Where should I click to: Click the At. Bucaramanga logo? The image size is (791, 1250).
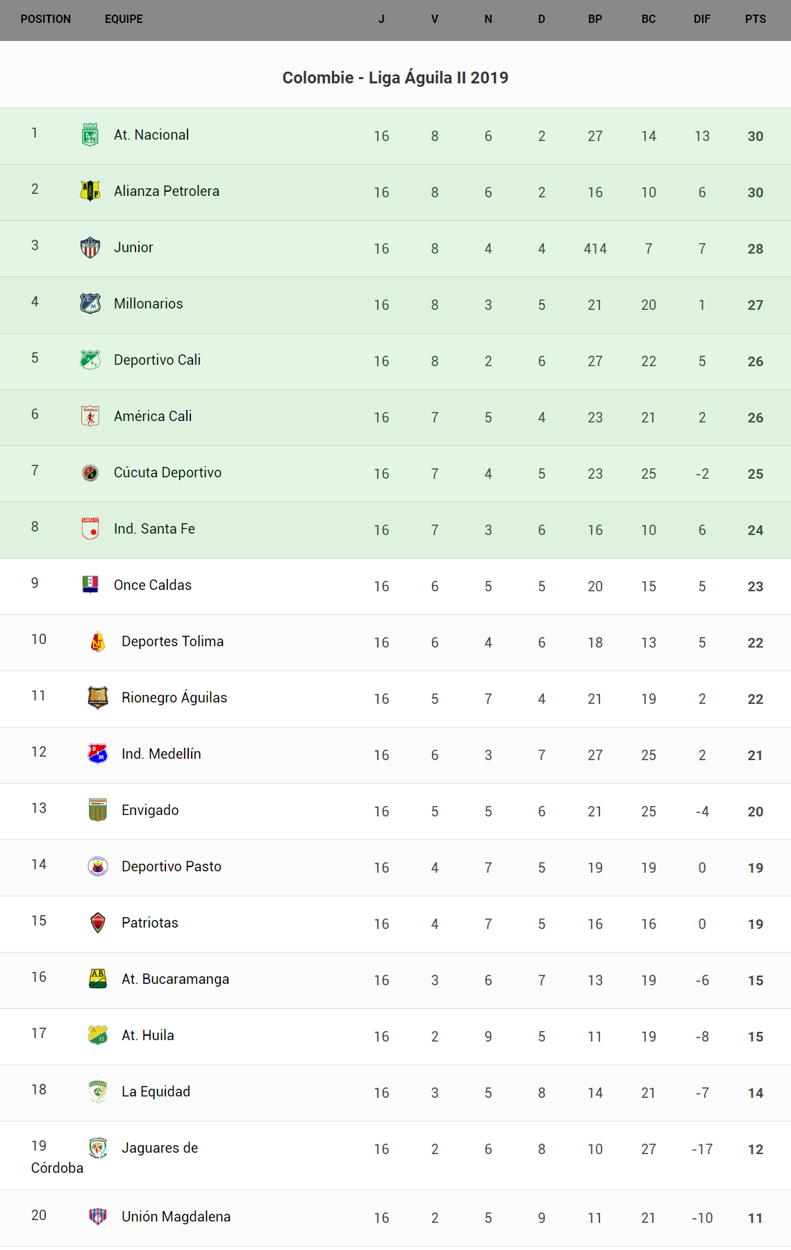[98, 979]
